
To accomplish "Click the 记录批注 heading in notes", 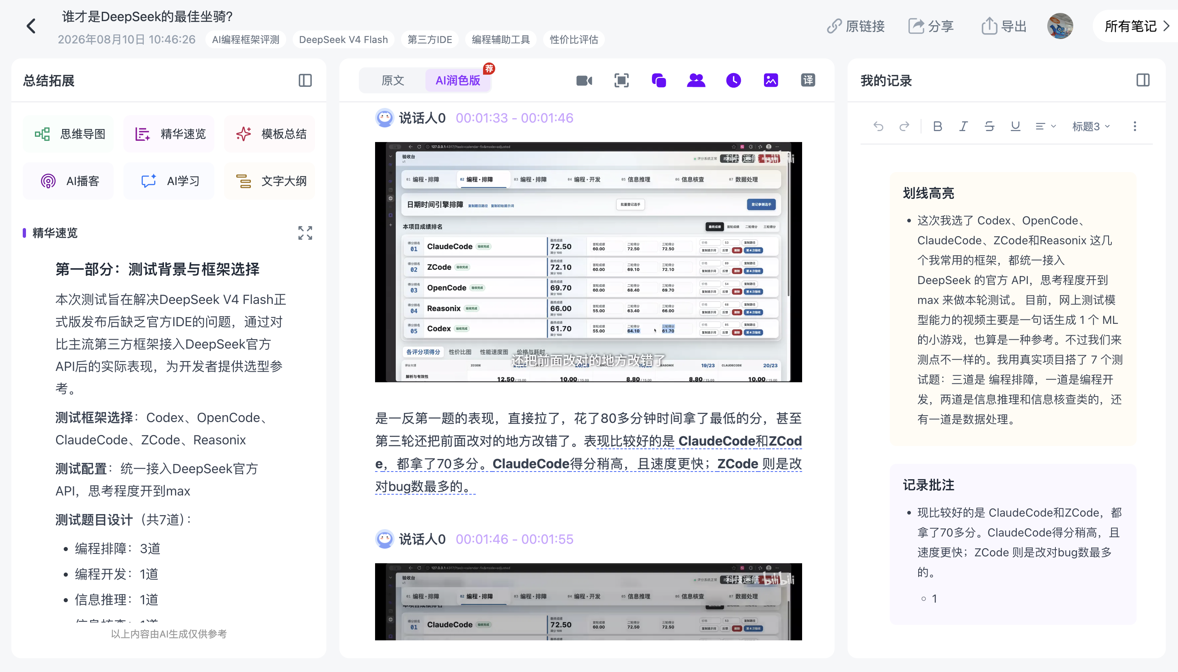I will point(928,485).
